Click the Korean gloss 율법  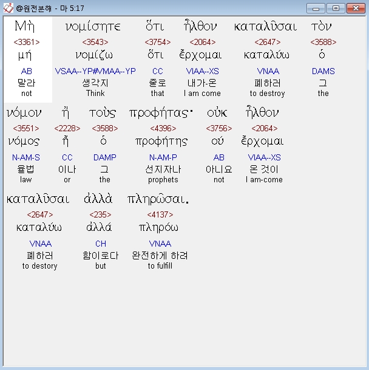coord(25,170)
